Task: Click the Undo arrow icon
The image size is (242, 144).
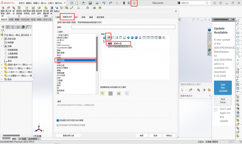Action: pos(104,3)
